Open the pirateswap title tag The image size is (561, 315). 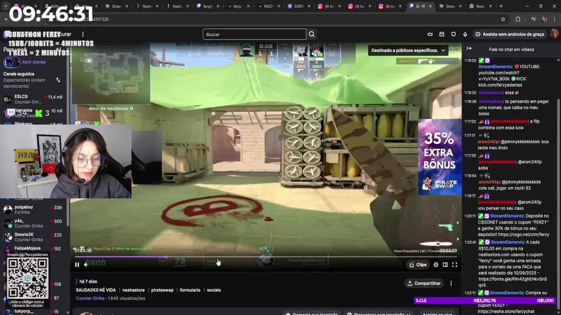[x=162, y=290]
